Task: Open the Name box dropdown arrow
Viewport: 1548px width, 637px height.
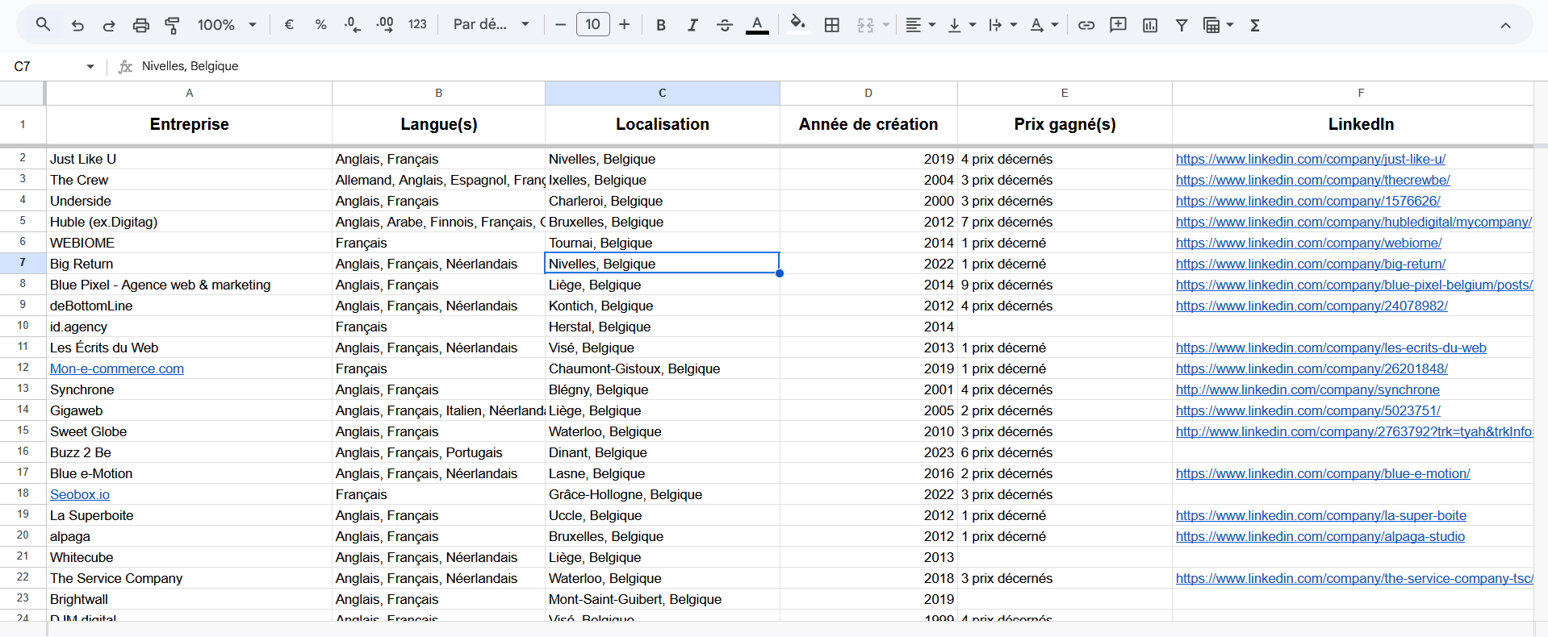Action: click(x=90, y=66)
